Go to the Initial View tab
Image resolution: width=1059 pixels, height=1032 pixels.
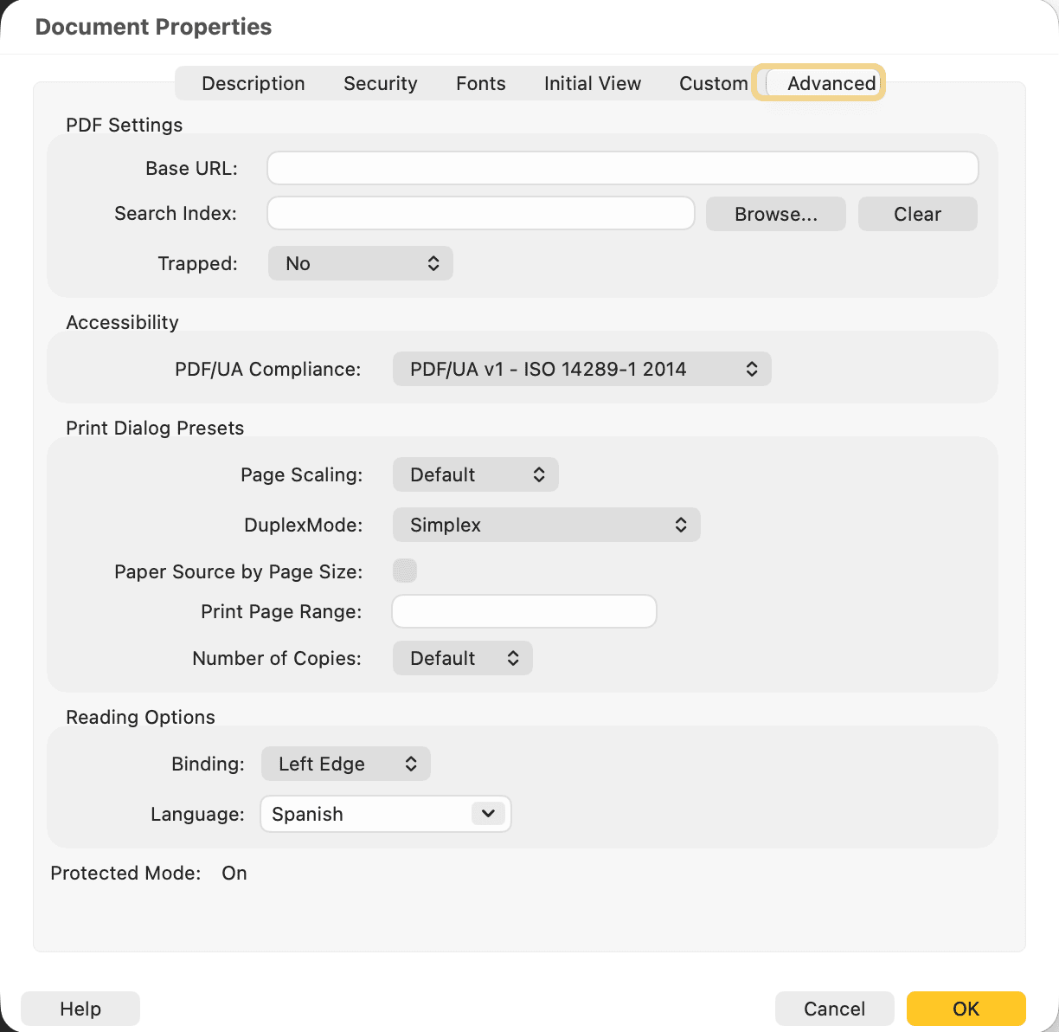(593, 83)
